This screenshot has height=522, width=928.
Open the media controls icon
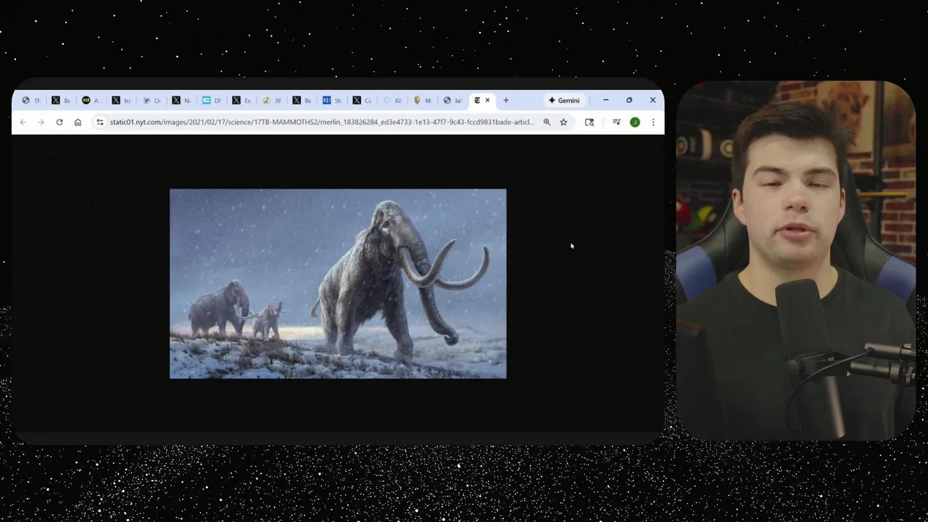[x=616, y=123]
